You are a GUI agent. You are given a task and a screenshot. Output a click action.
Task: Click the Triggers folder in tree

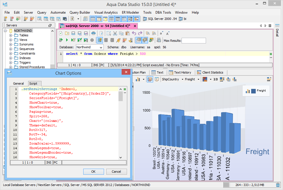coord(25,62)
